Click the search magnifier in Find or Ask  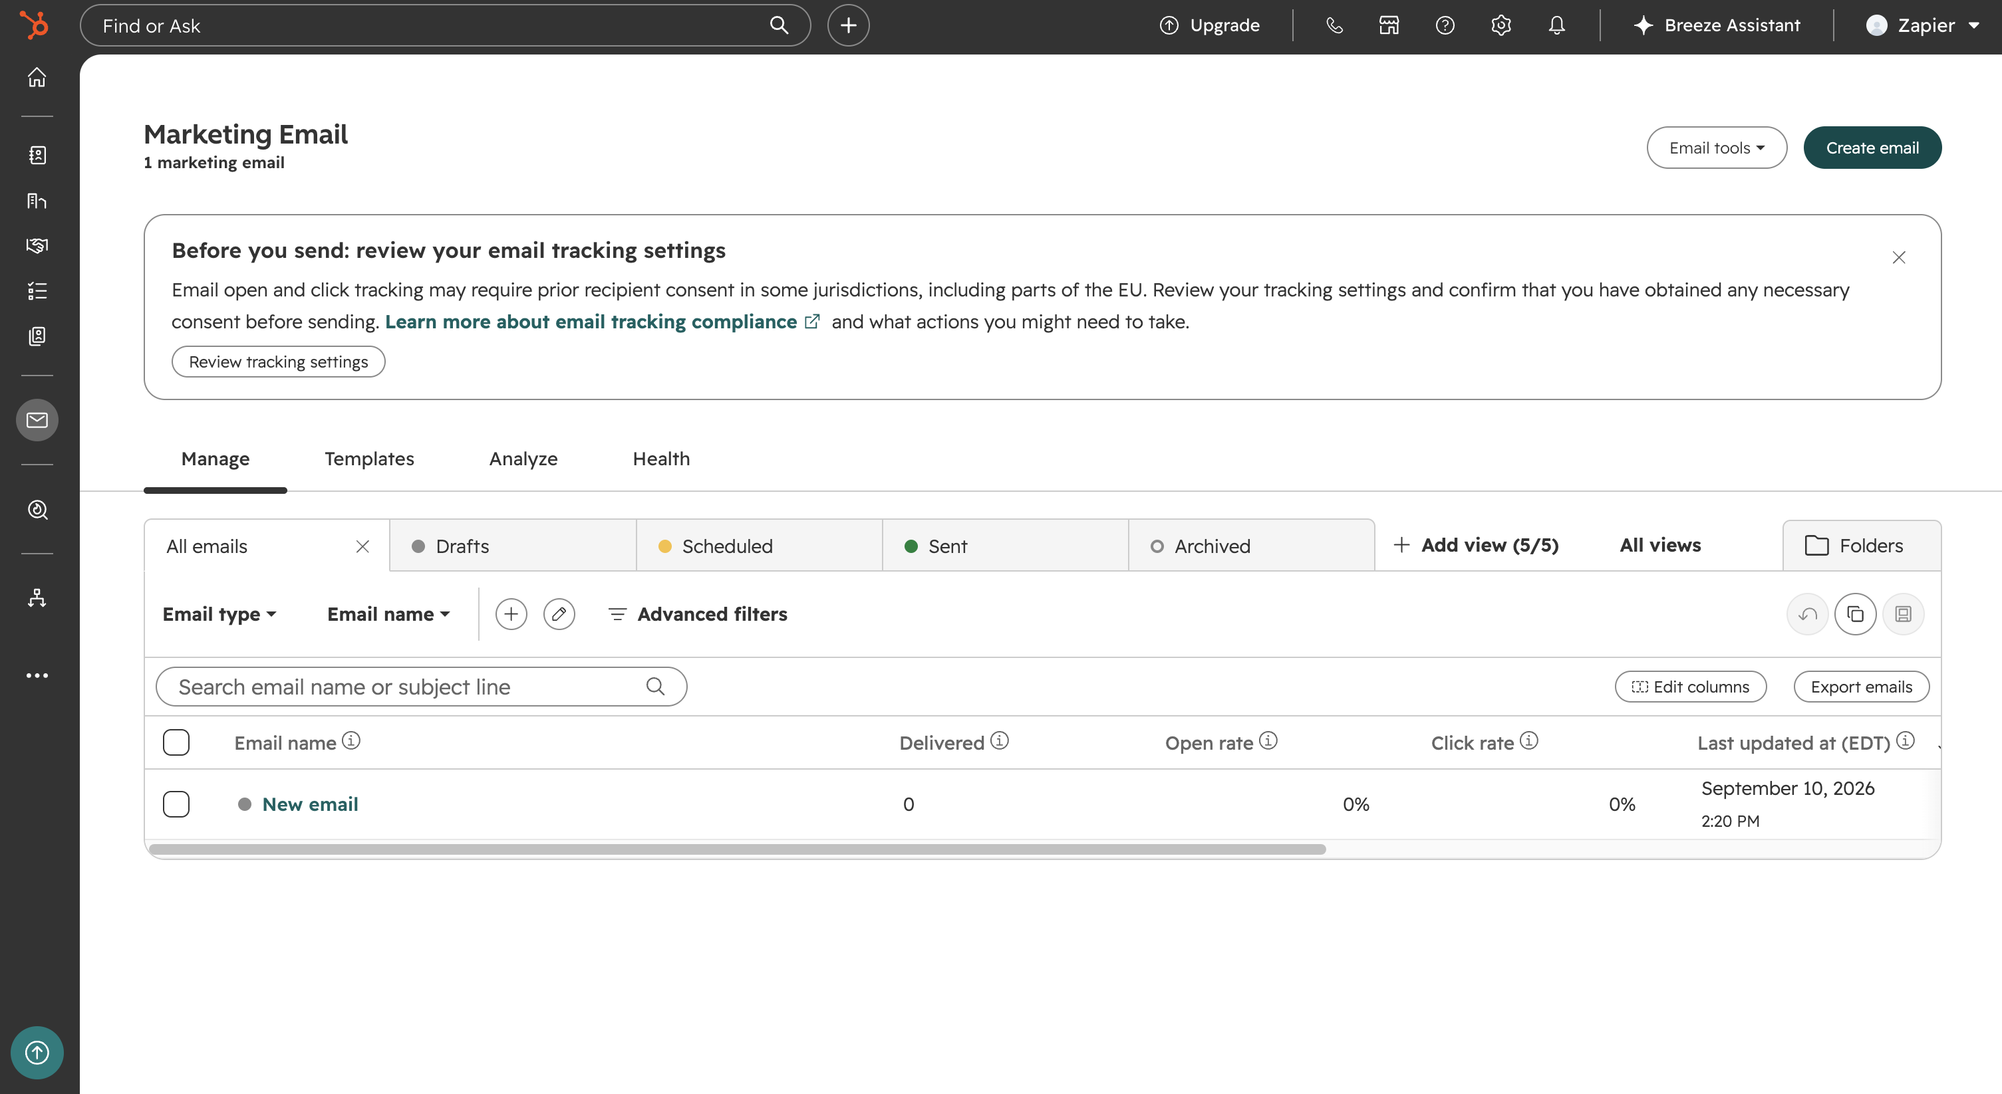[779, 26]
